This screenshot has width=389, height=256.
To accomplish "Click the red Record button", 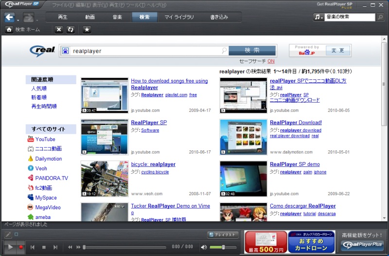I will pos(21,247).
